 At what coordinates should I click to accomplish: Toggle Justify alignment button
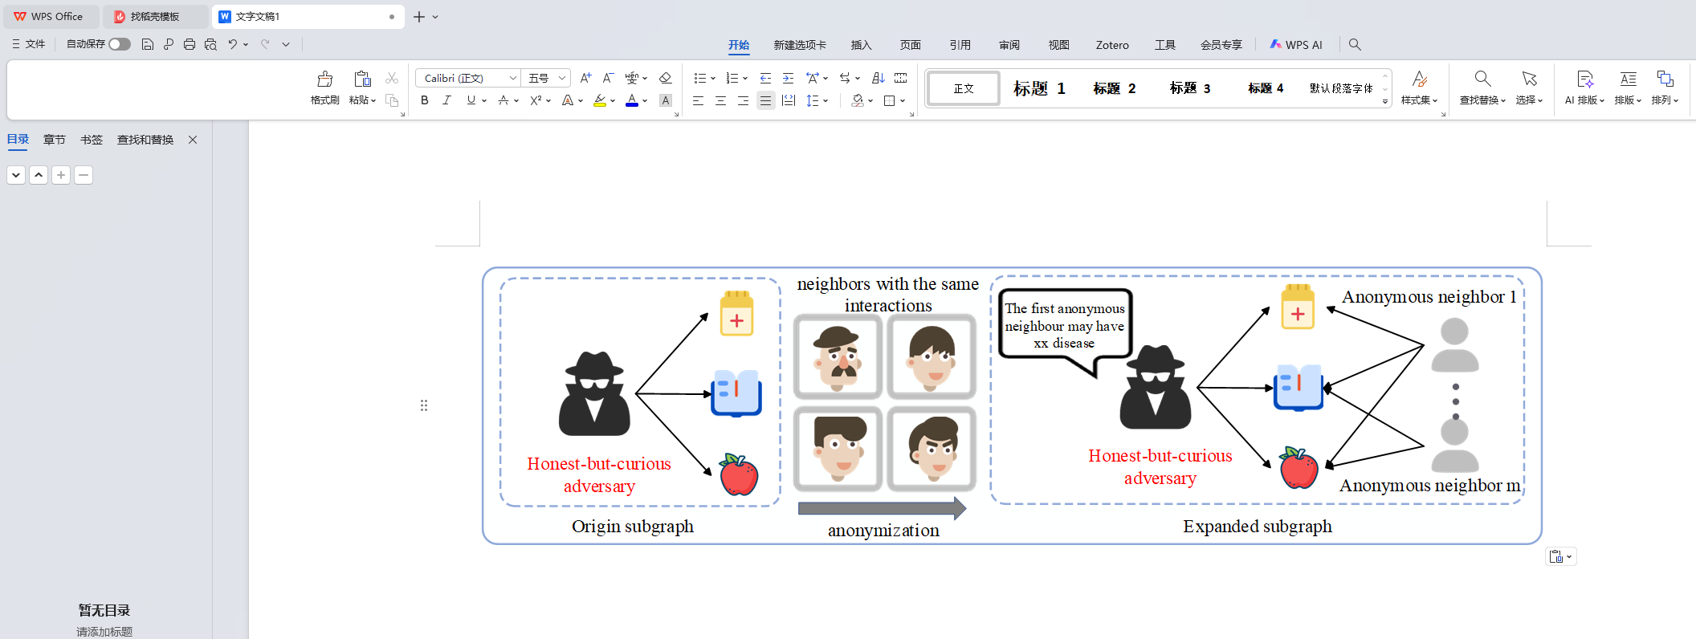click(765, 100)
